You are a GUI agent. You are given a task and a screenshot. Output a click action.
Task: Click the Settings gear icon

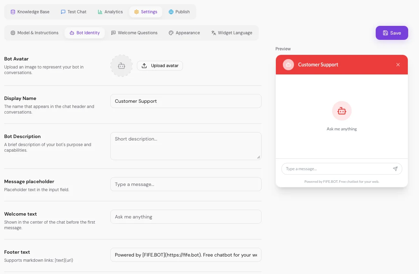pos(137,12)
